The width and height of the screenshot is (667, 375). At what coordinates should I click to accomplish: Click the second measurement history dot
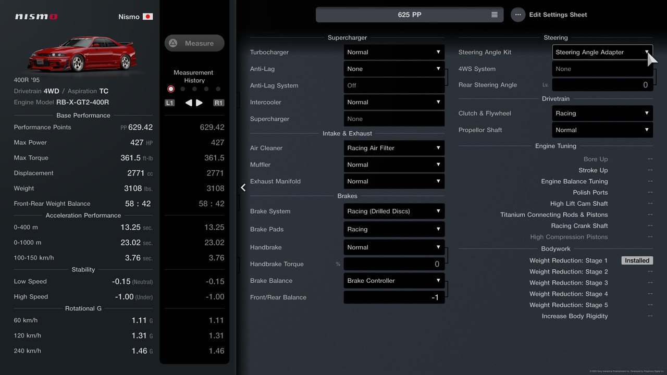(182, 89)
